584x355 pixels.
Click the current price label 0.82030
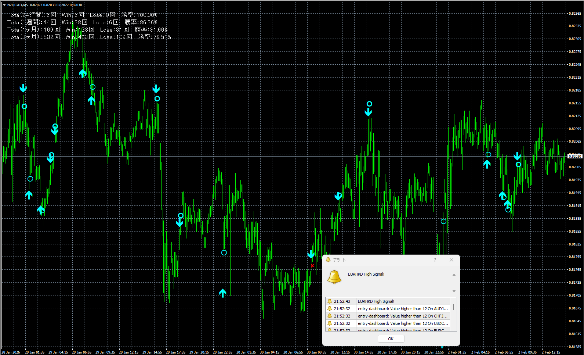pyautogui.click(x=575, y=157)
